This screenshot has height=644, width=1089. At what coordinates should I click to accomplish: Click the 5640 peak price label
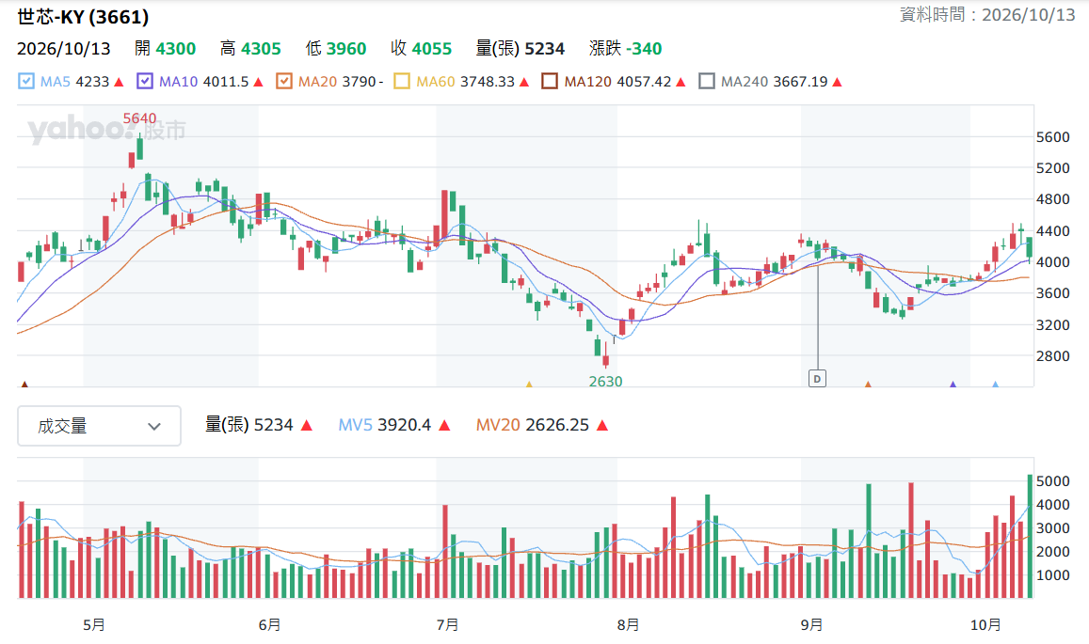tap(139, 118)
